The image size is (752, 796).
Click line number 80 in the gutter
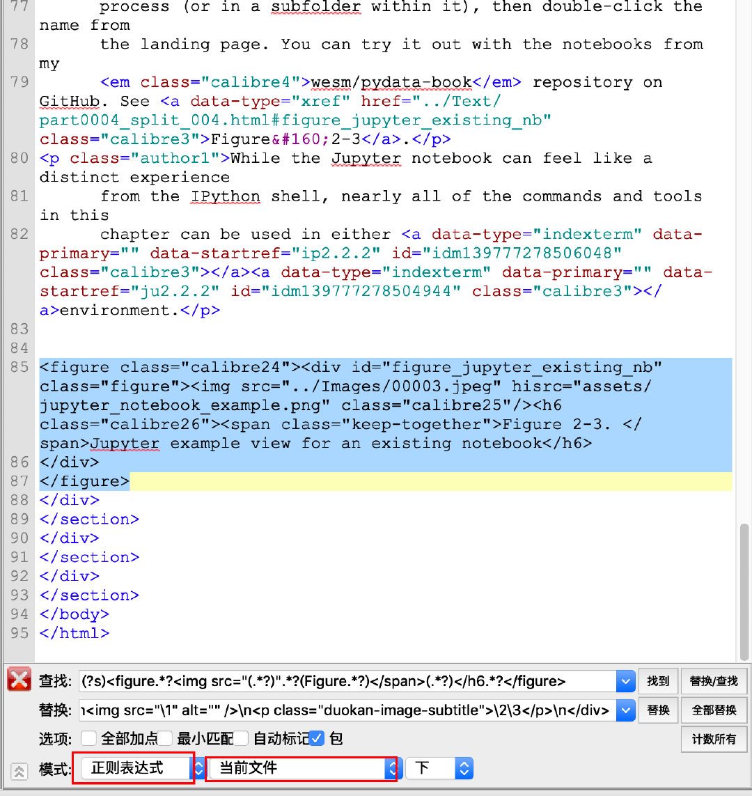coord(19,158)
